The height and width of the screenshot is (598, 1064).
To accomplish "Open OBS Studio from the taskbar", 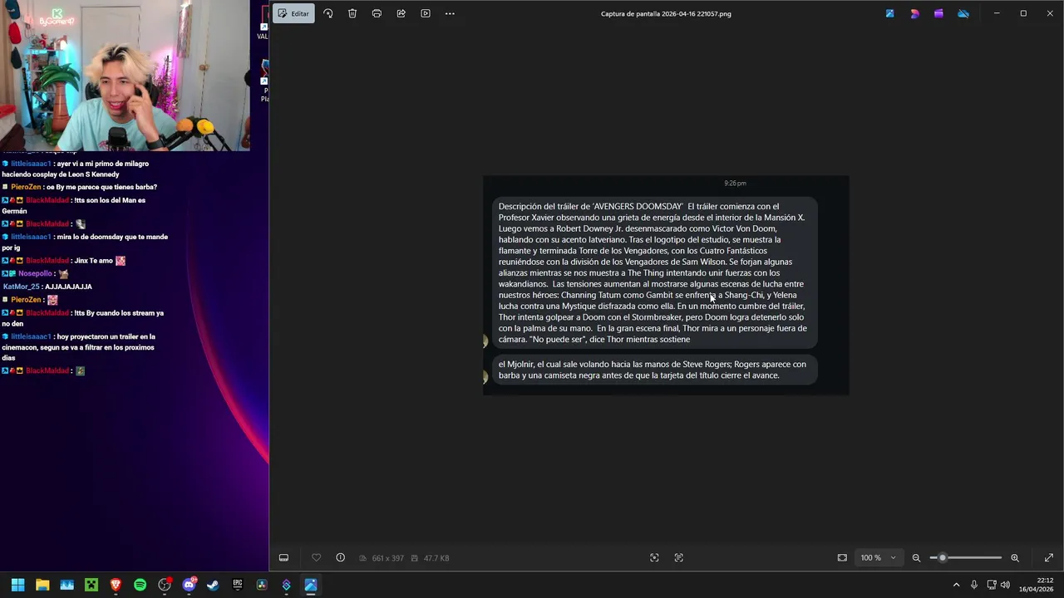I will point(165,585).
